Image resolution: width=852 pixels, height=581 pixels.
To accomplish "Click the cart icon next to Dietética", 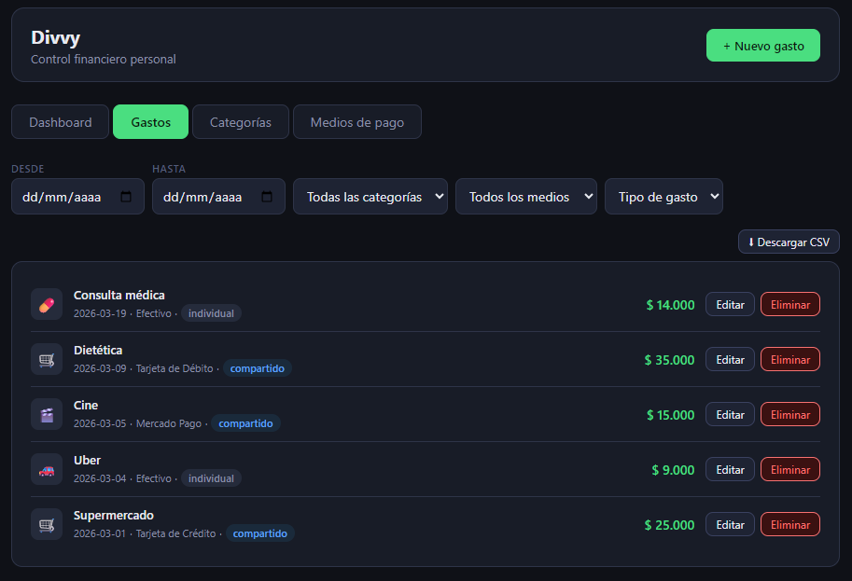I will click(46, 359).
